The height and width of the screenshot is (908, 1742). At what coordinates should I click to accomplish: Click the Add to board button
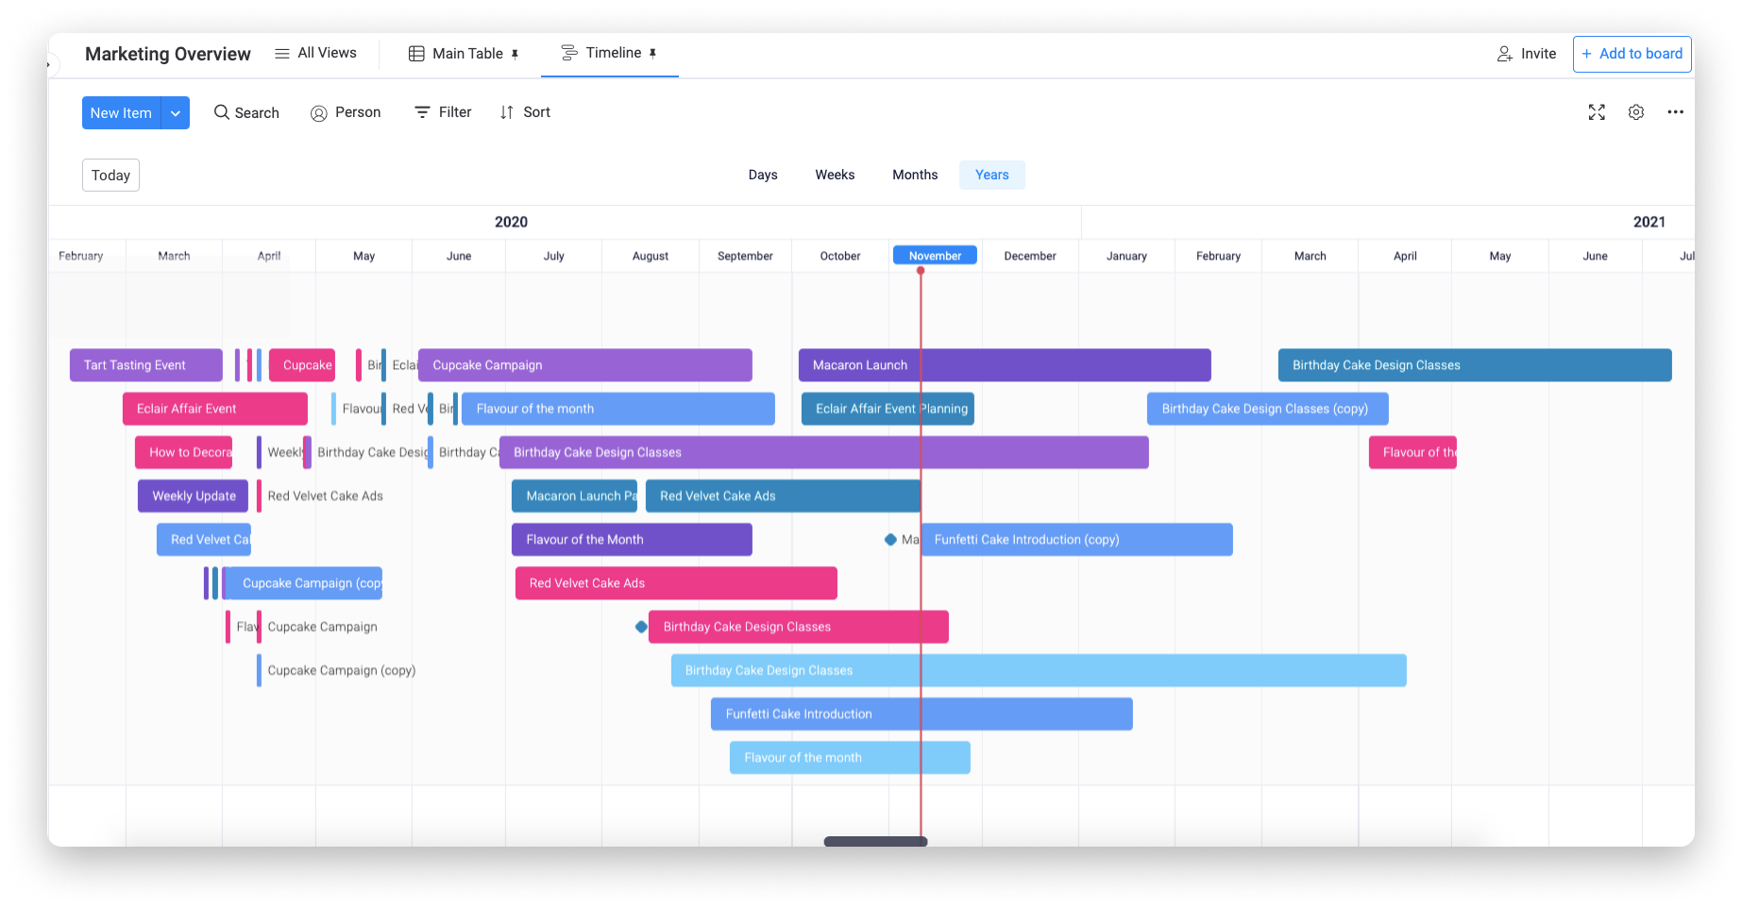[1632, 54]
